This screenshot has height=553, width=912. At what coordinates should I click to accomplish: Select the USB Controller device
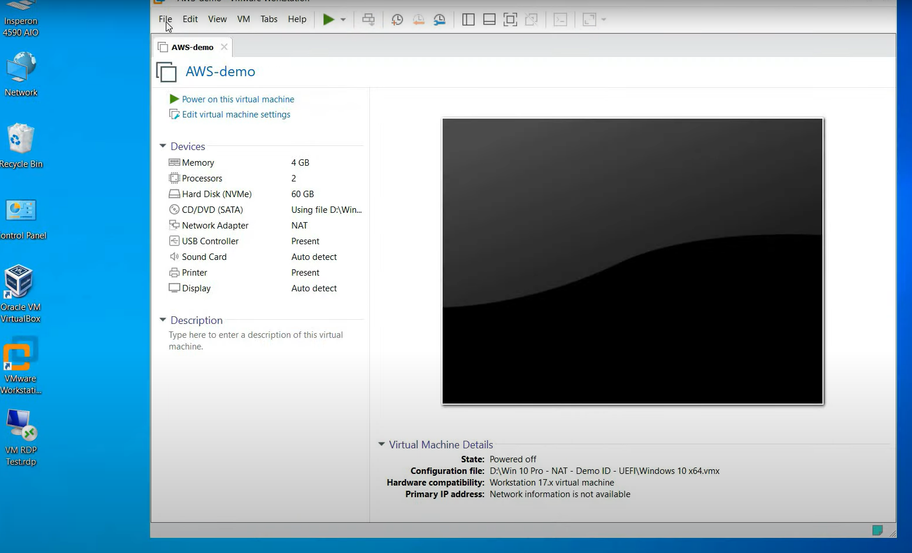coord(265,241)
